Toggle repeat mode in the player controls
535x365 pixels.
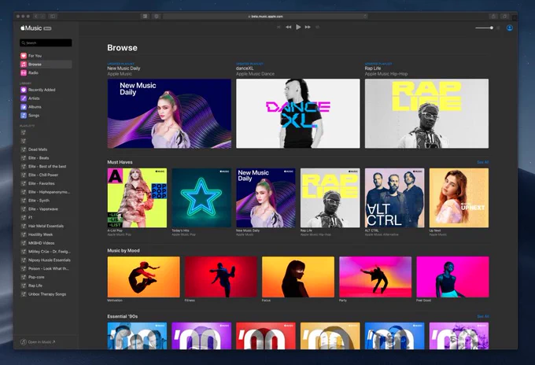[x=317, y=27]
